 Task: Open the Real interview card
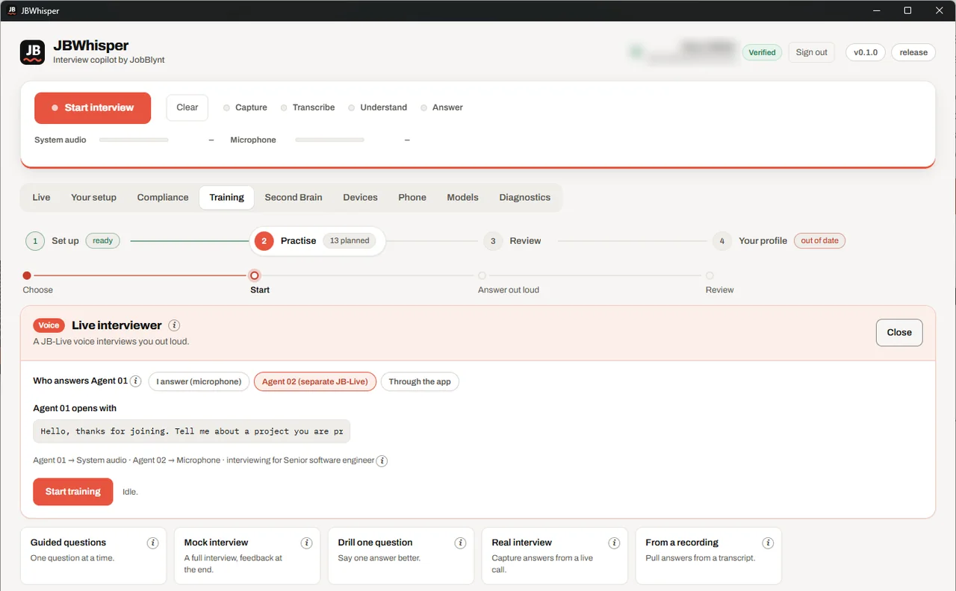555,556
